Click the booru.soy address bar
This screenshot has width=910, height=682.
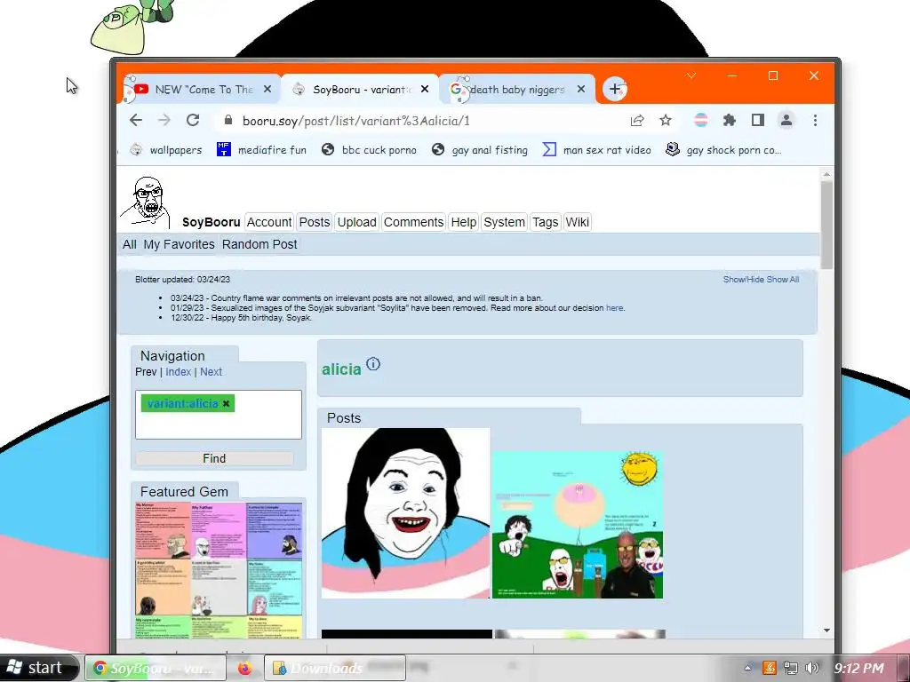coord(424,121)
